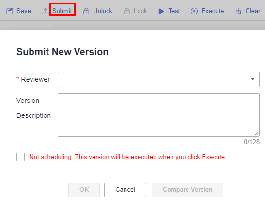Click the Compare Version button
265x202 pixels.
[x=187, y=190]
